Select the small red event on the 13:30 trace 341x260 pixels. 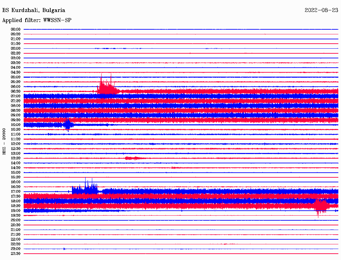click(x=134, y=158)
